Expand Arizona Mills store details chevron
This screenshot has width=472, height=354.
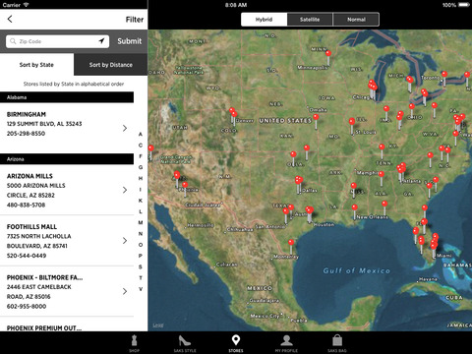(x=125, y=190)
